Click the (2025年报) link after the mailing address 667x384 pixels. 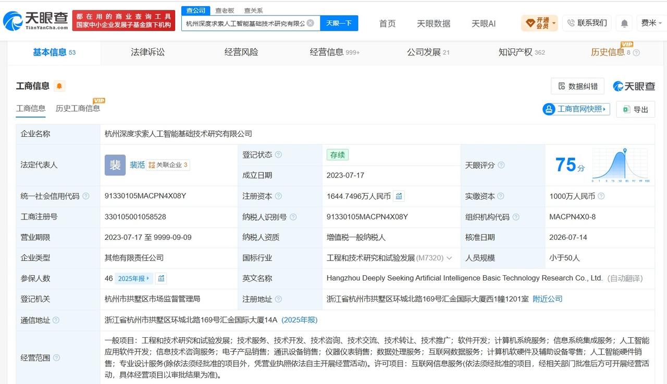click(299, 320)
